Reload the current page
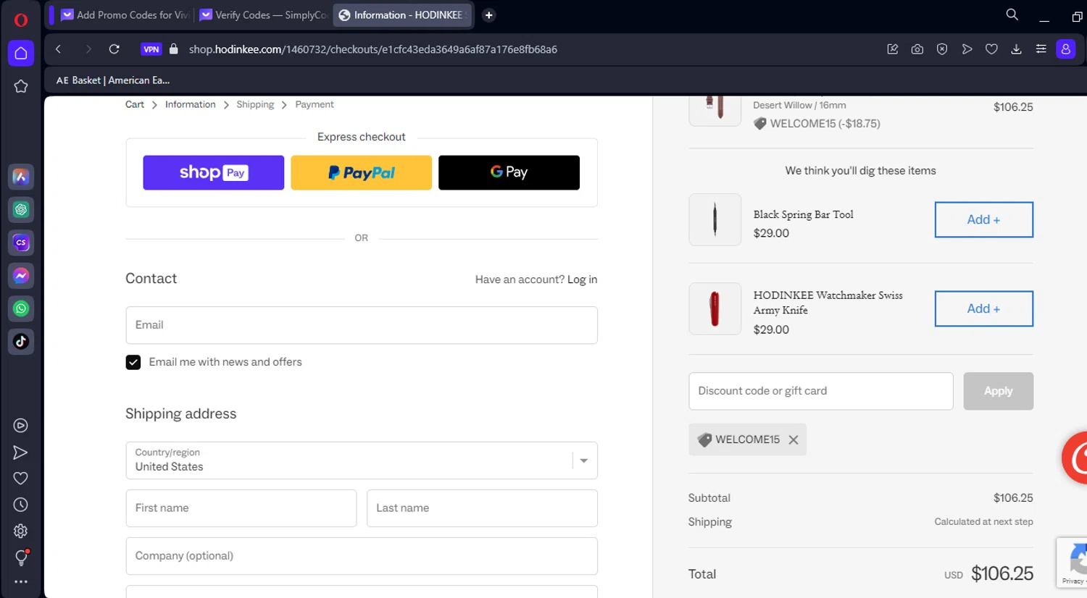Screen dimensions: 1087x598 114,49
